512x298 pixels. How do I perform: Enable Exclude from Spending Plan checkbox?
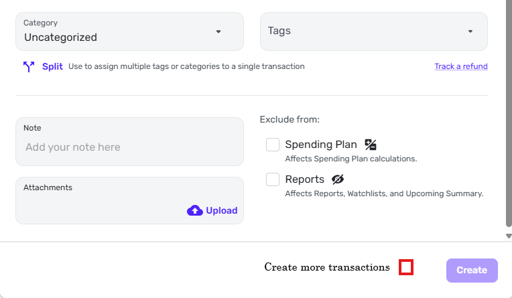coord(273,145)
